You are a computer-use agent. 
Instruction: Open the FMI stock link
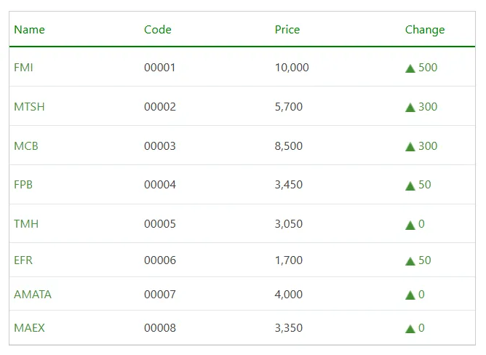point(23,68)
